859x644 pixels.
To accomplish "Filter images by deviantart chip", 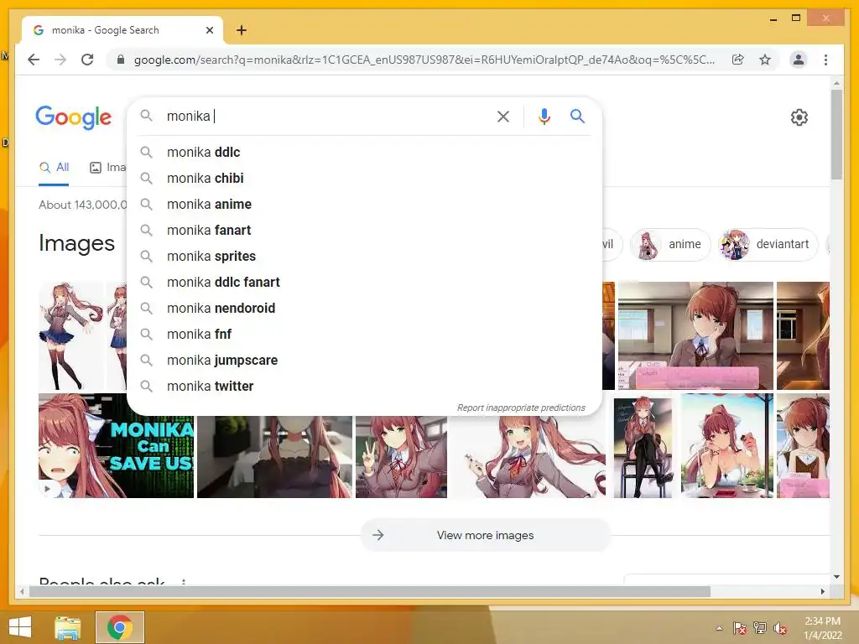I will (768, 244).
